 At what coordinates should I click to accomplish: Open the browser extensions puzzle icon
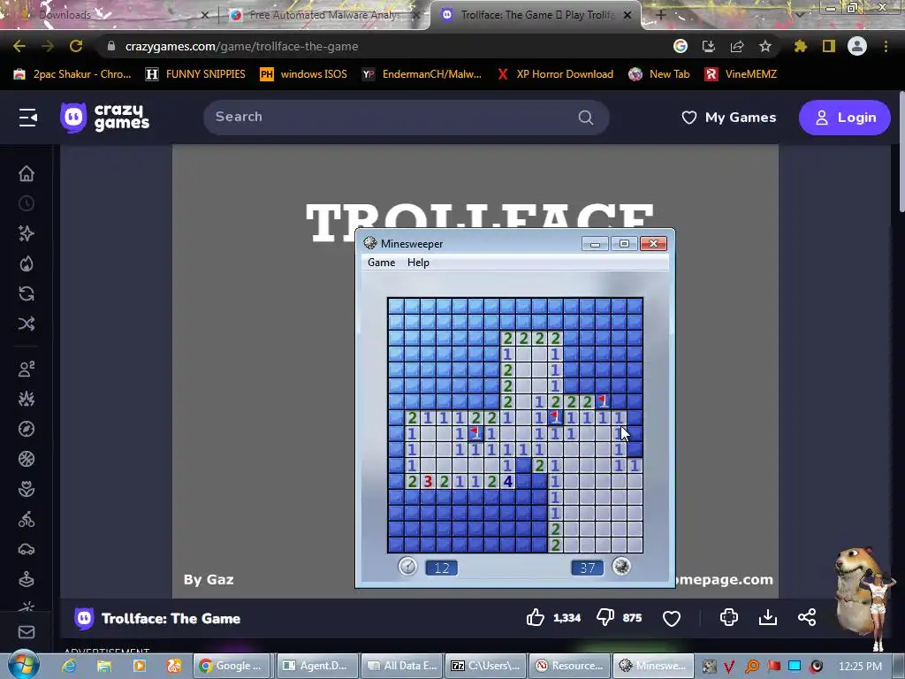click(800, 46)
